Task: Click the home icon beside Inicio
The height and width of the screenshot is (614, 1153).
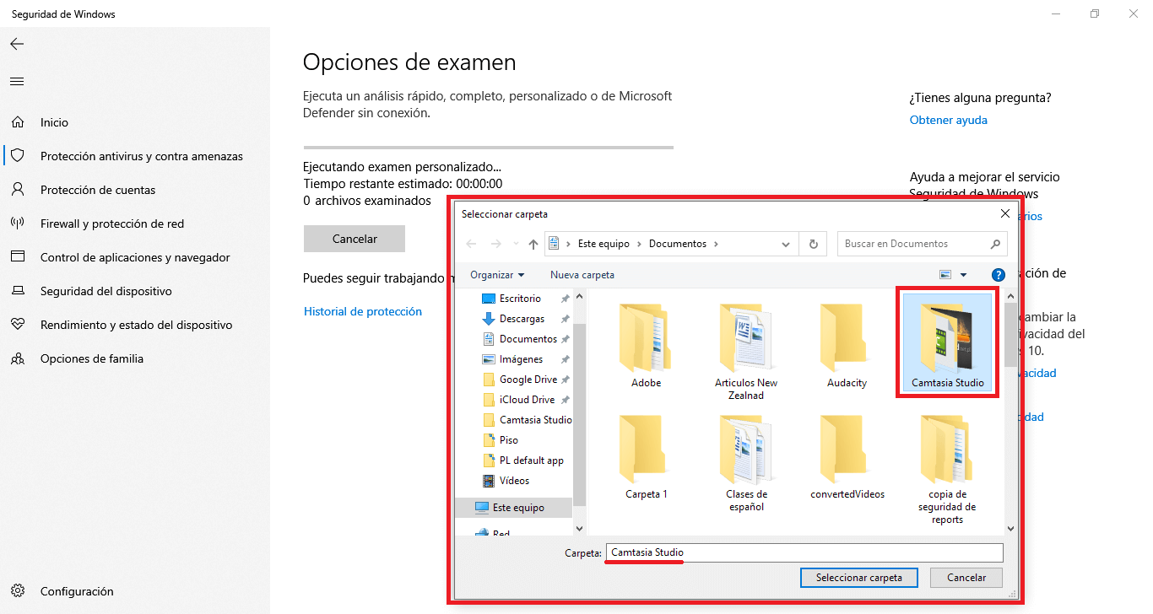Action: click(x=17, y=122)
